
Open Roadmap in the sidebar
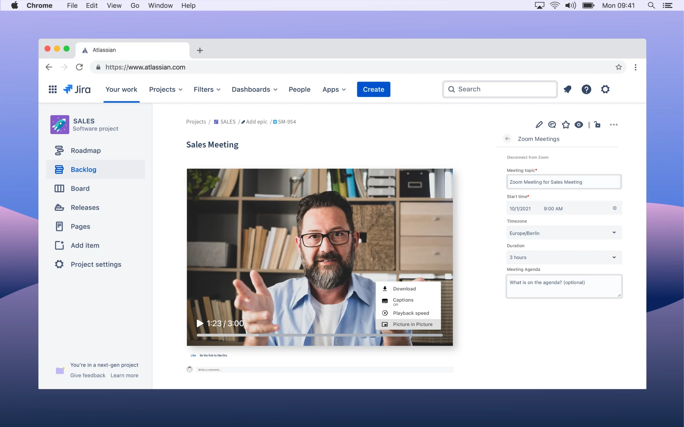click(x=96, y=151)
